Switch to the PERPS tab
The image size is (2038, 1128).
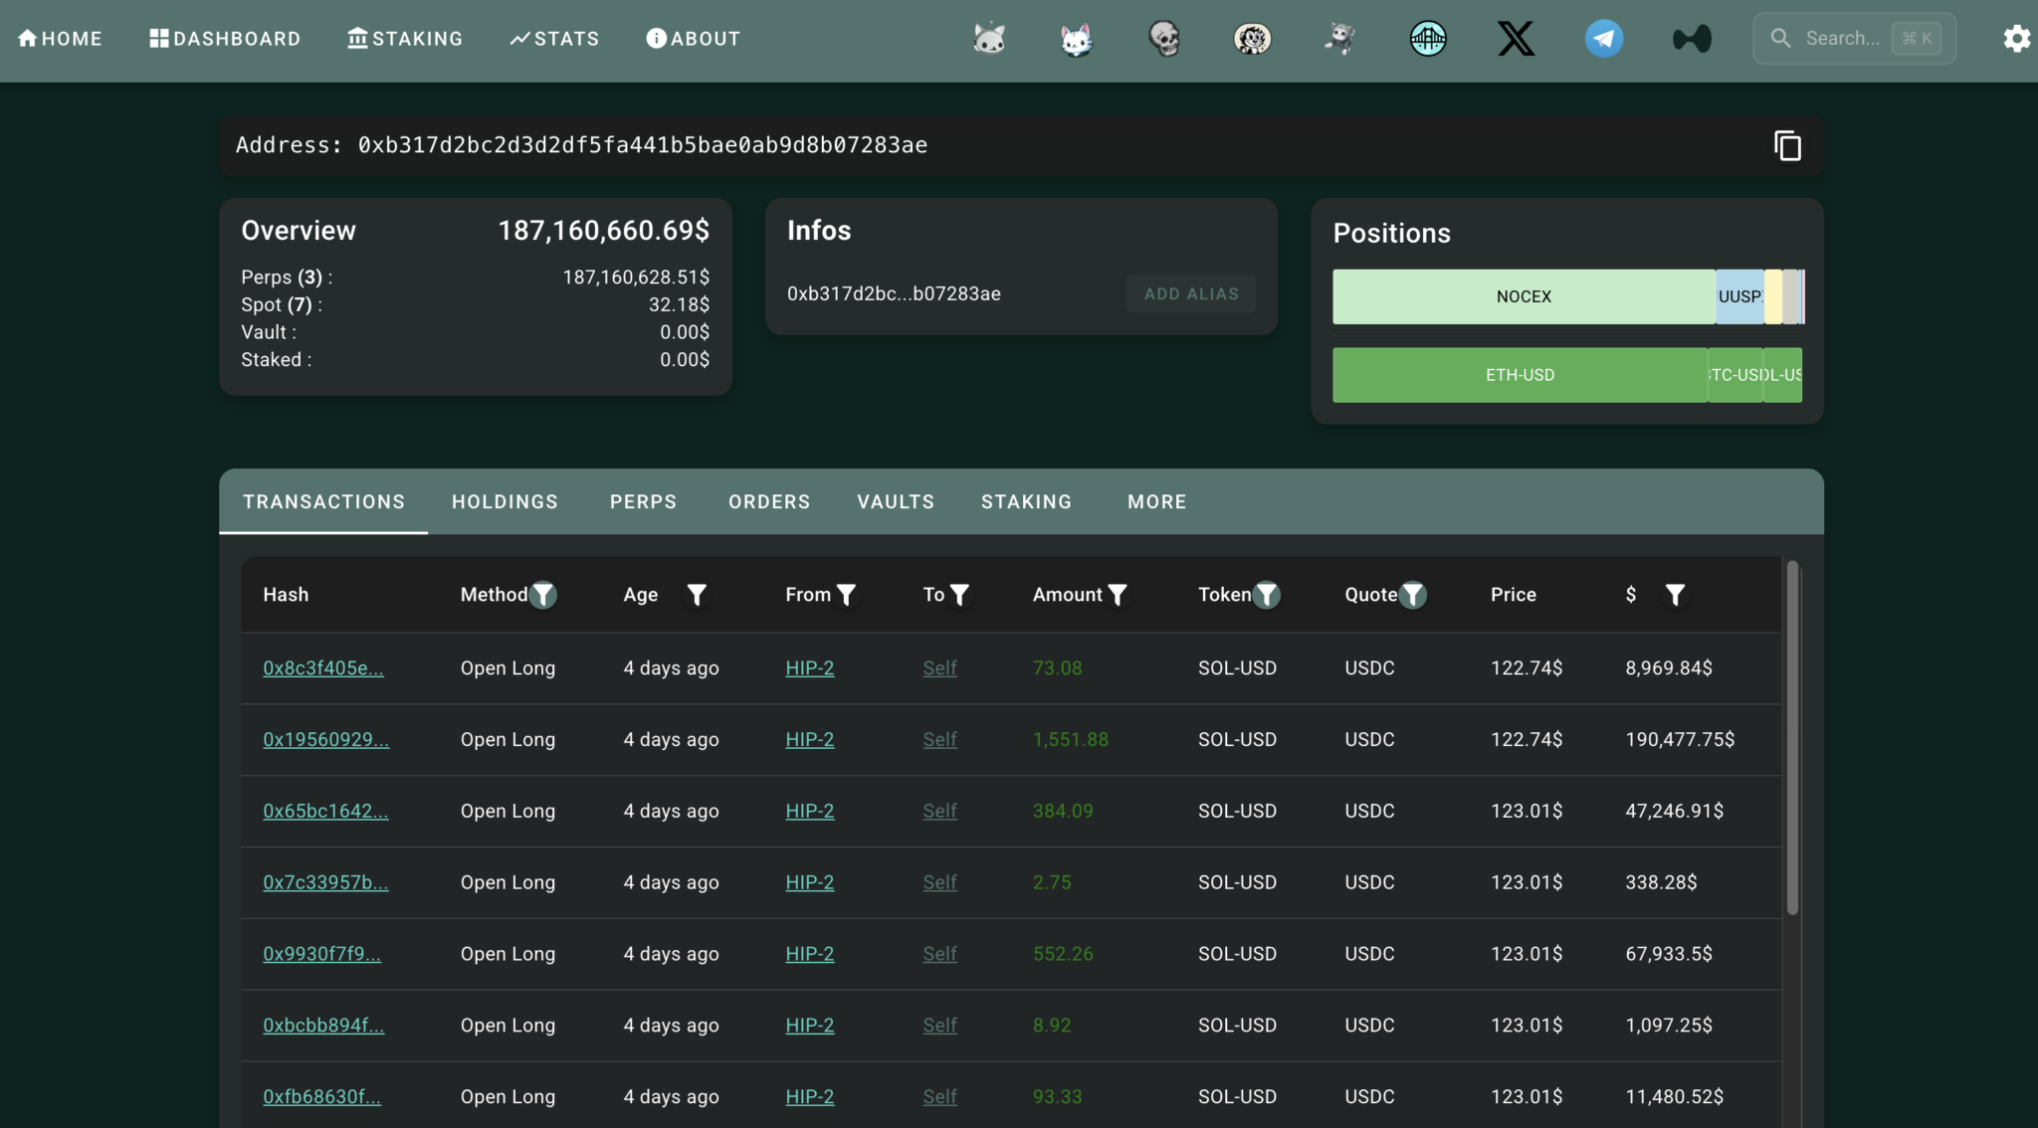click(643, 501)
